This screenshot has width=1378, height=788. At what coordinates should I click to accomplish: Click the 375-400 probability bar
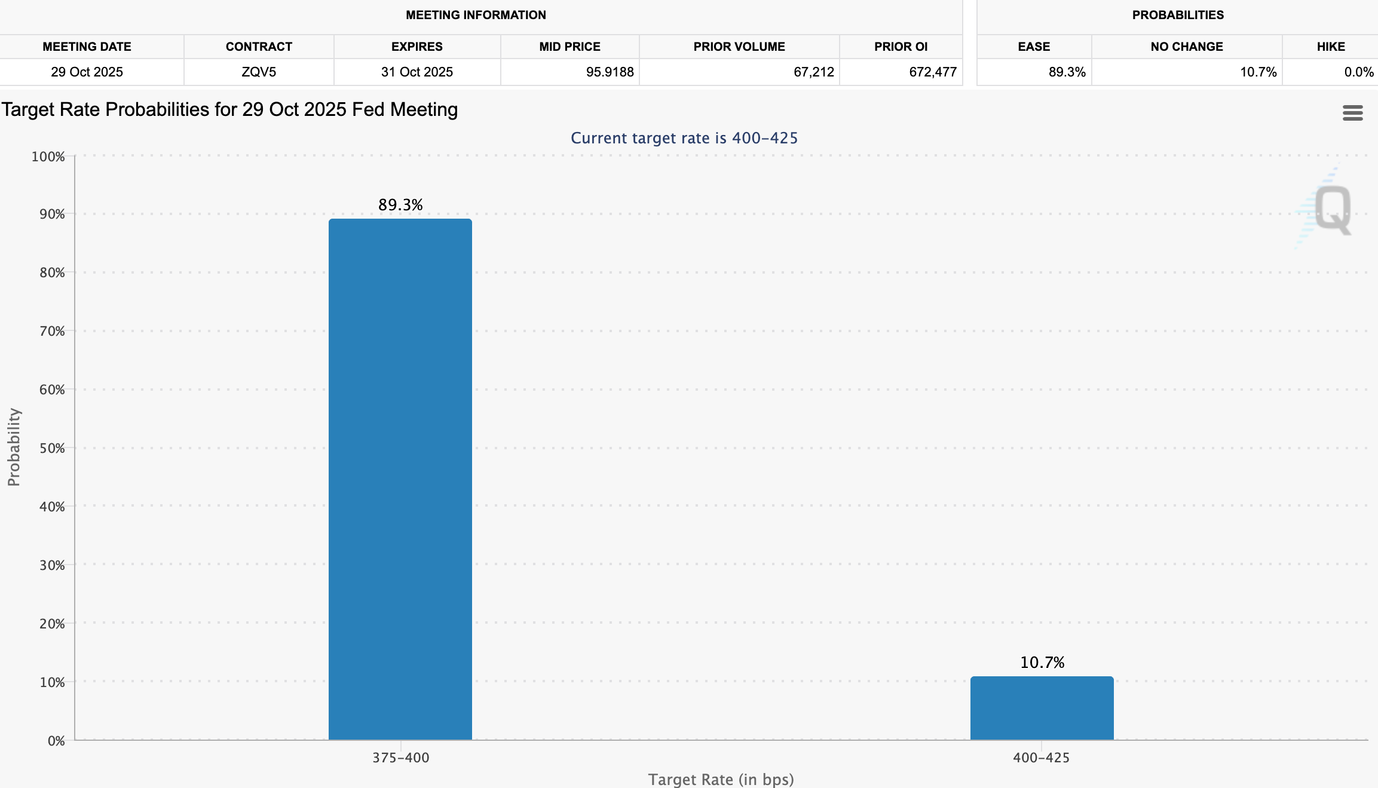coord(400,479)
